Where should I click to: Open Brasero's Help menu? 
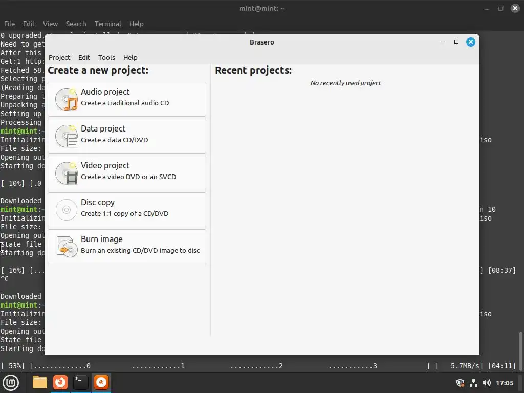(130, 57)
